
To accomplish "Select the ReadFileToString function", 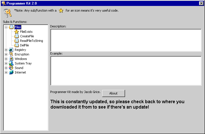I will tap(31, 41).
